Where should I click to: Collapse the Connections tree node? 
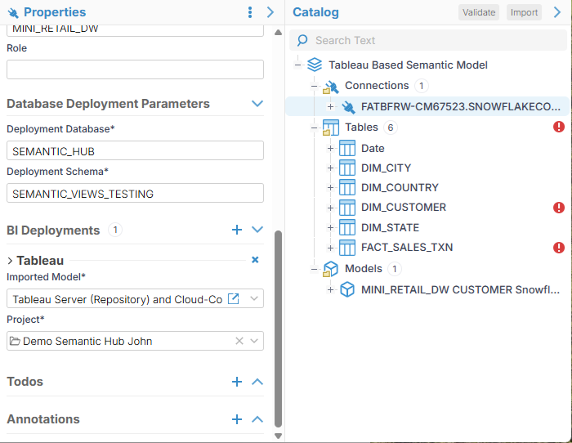(x=312, y=86)
